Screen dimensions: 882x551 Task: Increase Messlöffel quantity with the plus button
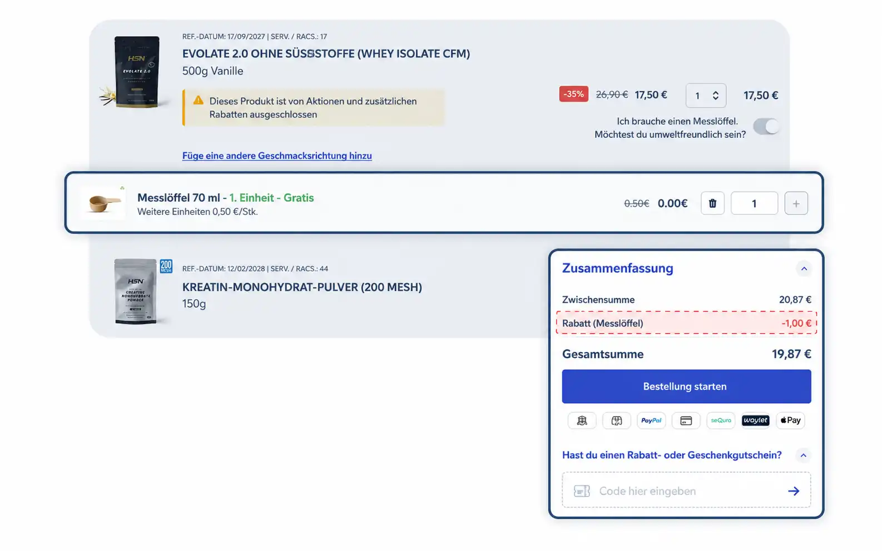point(796,203)
